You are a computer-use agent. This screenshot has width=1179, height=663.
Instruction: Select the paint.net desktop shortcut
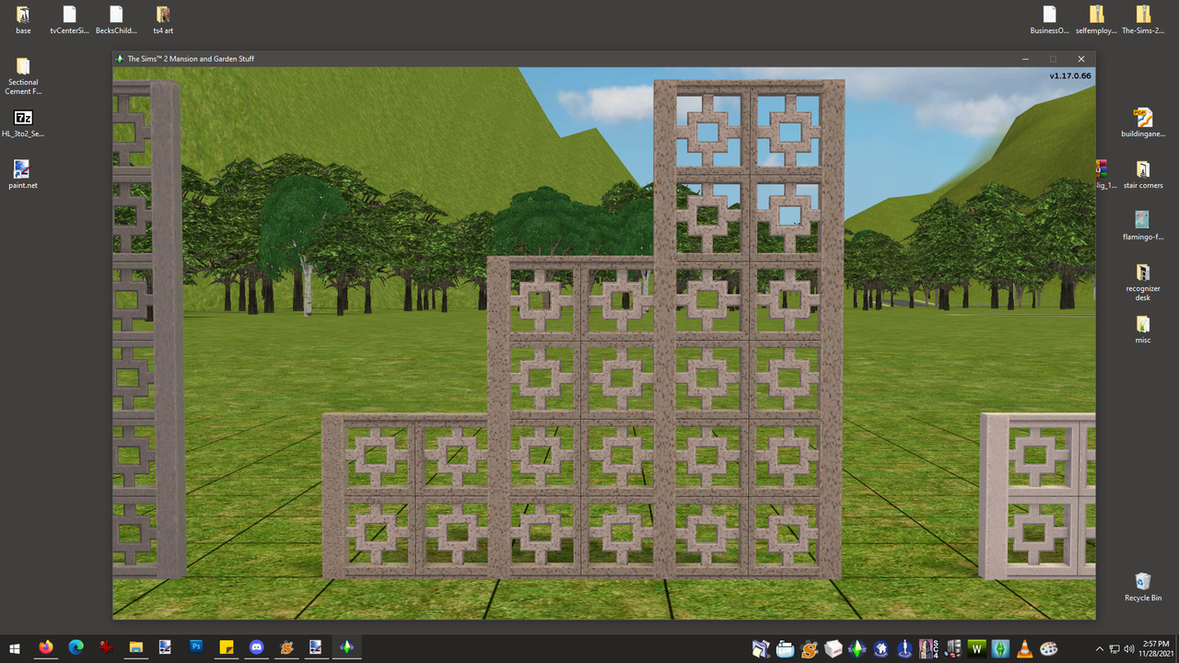pyautogui.click(x=23, y=175)
